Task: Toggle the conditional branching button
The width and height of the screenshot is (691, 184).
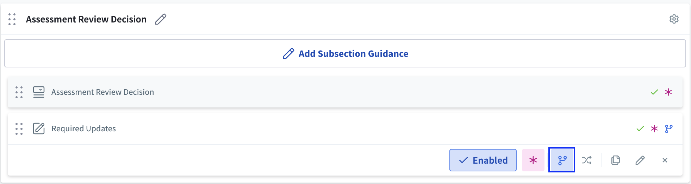Action: [x=562, y=160]
